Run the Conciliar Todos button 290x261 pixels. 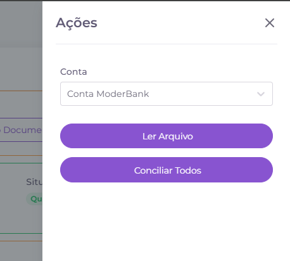tap(167, 170)
